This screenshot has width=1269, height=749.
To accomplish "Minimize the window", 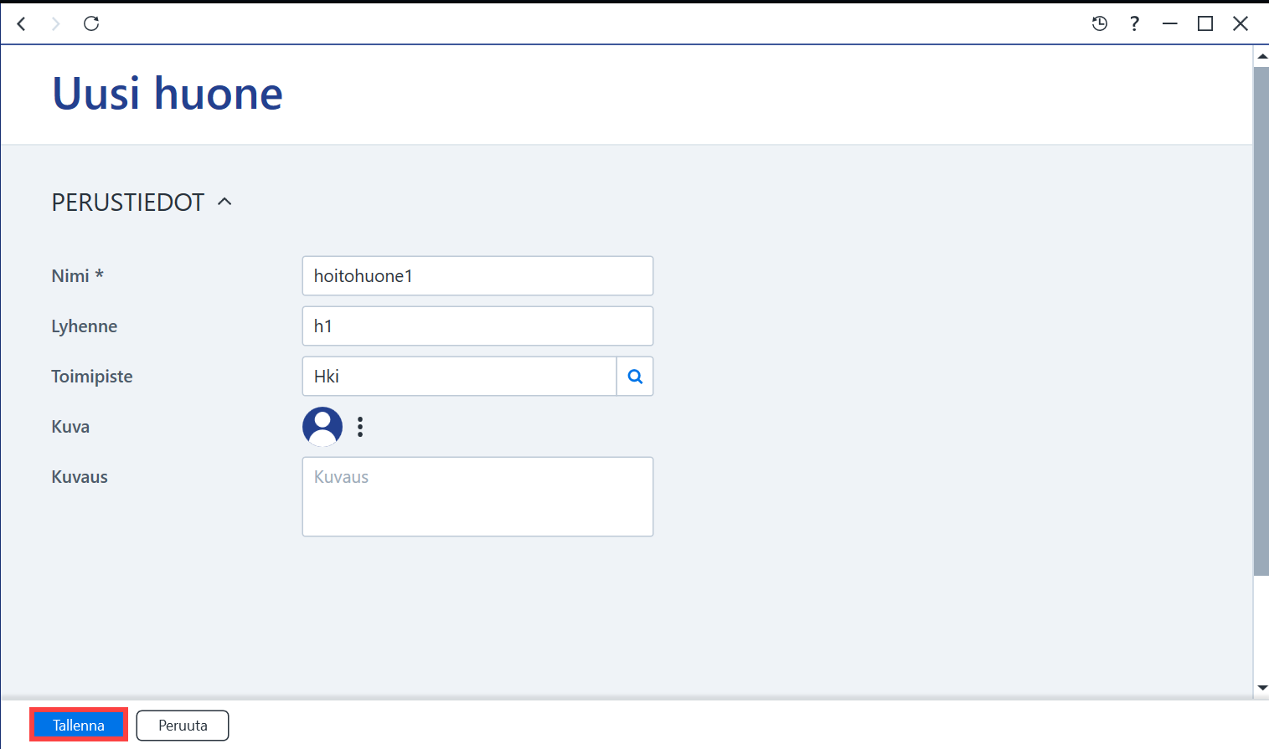I will coord(1170,23).
